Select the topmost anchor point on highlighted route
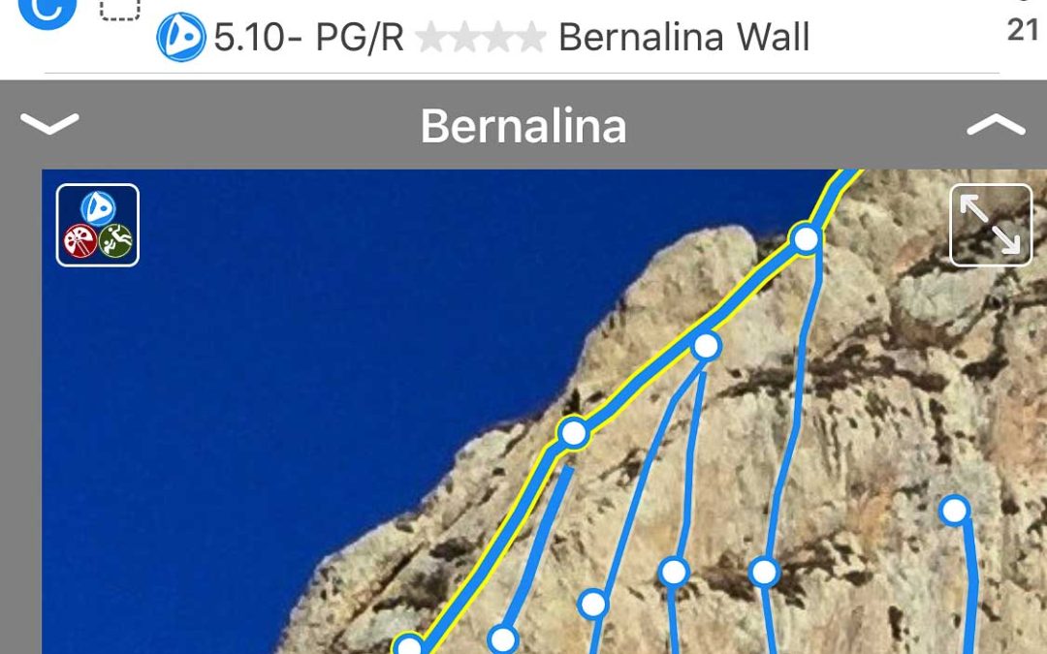The image size is (1047, 654). [806, 238]
